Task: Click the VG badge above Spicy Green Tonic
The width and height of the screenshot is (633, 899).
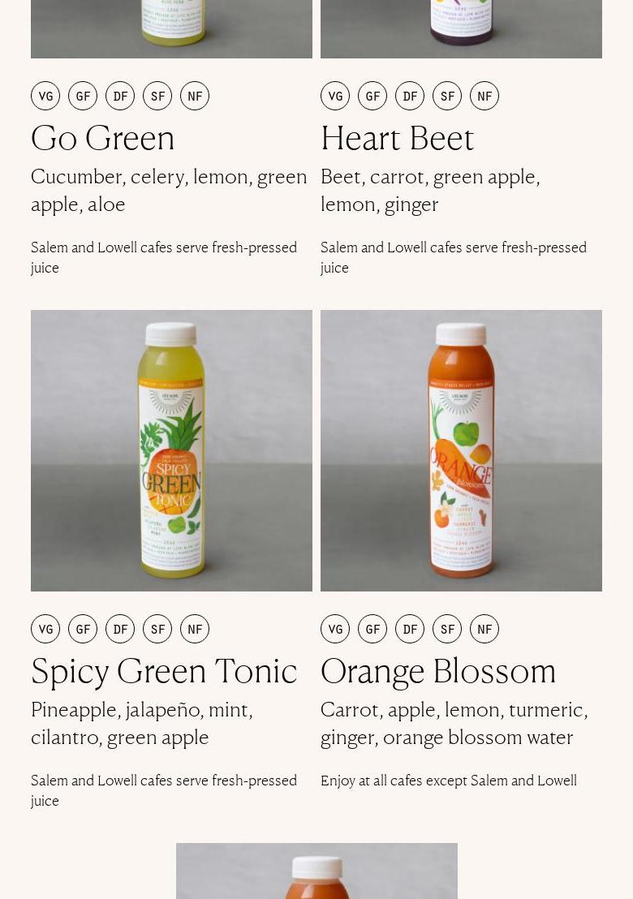Action: (x=45, y=629)
